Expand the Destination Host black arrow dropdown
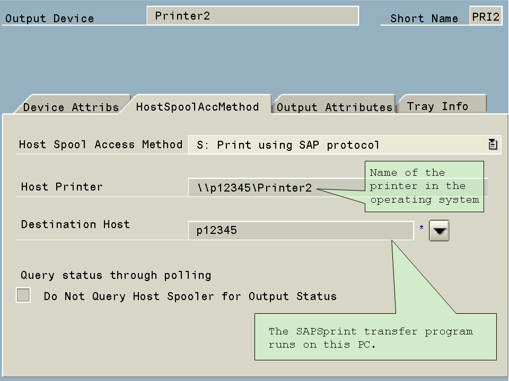The height and width of the screenshot is (381, 509). [439, 231]
